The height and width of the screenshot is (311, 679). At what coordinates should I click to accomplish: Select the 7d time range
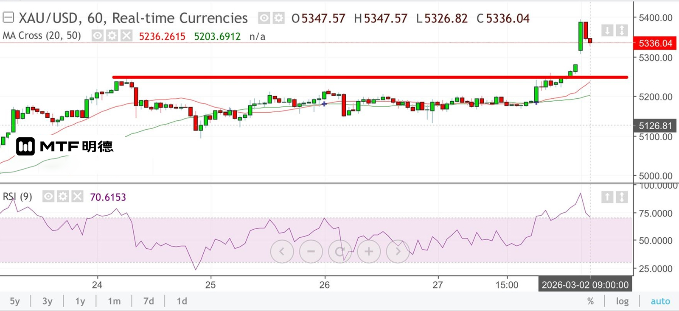click(149, 301)
